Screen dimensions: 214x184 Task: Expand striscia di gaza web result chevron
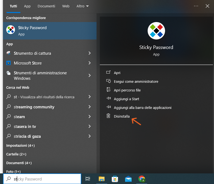coord(89,136)
